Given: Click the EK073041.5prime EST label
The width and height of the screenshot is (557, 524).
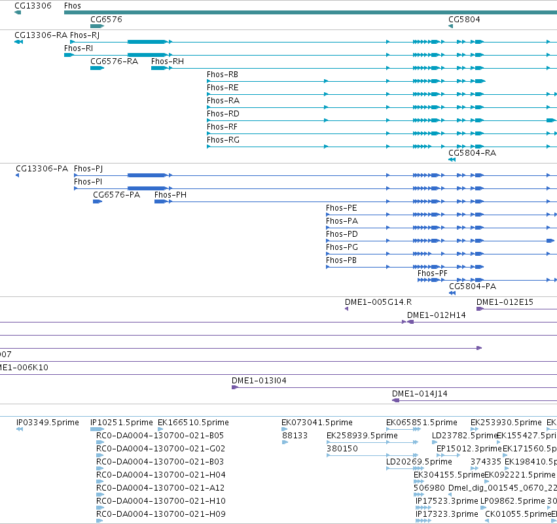Looking at the screenshot, I should tap(317, 423).
